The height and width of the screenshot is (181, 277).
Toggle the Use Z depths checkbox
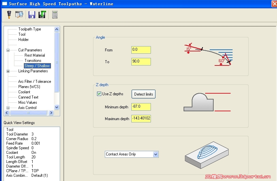(99, 94)
